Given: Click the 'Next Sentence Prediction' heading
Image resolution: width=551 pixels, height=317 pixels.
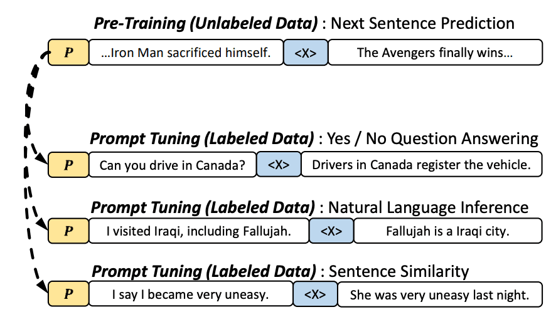Looking at the screenshot, I should coord(422,24).
